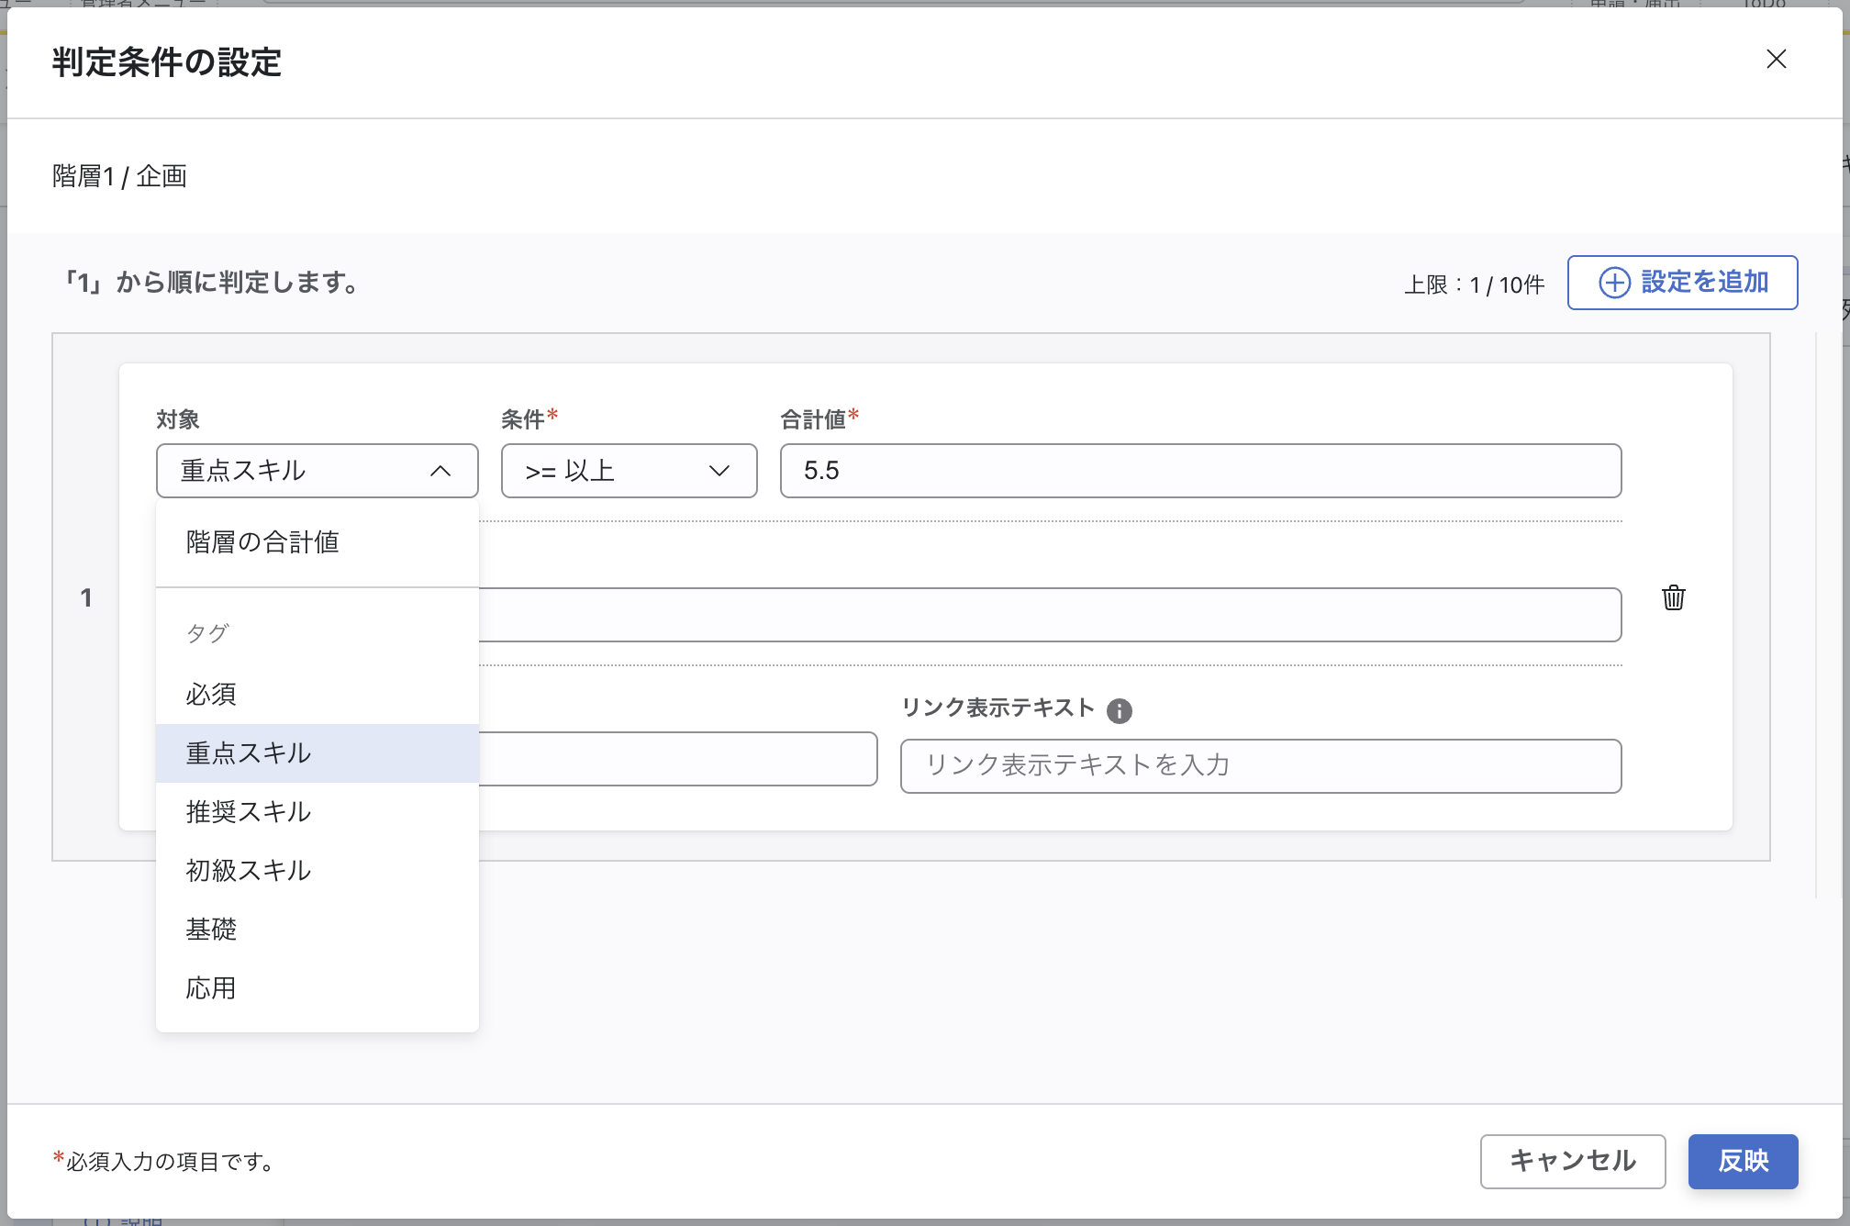This screenshot has height=1226, width=1850.
Task: Click the info icon next to リンク表示テキスト
Action: [1119, 709]
